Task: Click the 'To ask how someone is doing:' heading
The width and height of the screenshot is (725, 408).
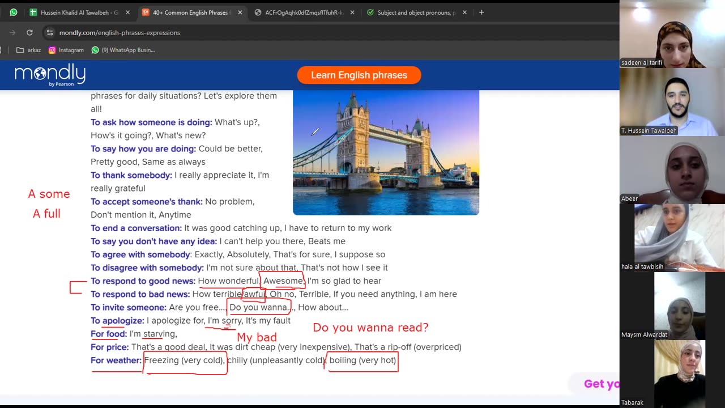Action: pyautogui.click(x=151, y=122)
